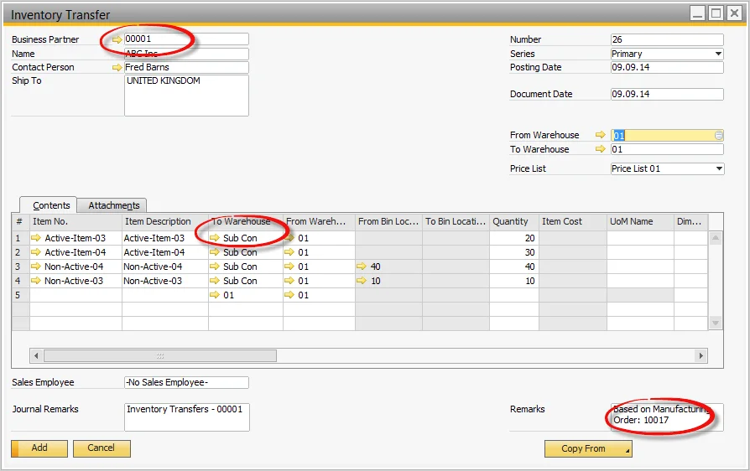Click table vertical scroll down arrow
The image size is (750, 471).
715,323
